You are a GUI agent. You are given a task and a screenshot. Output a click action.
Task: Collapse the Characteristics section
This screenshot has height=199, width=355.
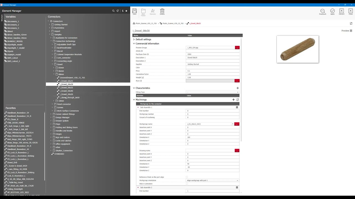[134, 88]
